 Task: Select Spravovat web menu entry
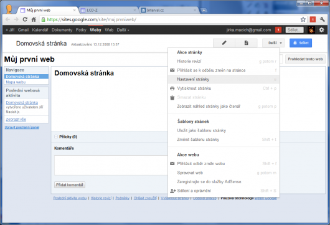point(224,173)
